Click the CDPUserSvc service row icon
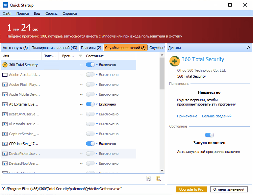Screen dimensions: 253x195 tap(5, 144)
